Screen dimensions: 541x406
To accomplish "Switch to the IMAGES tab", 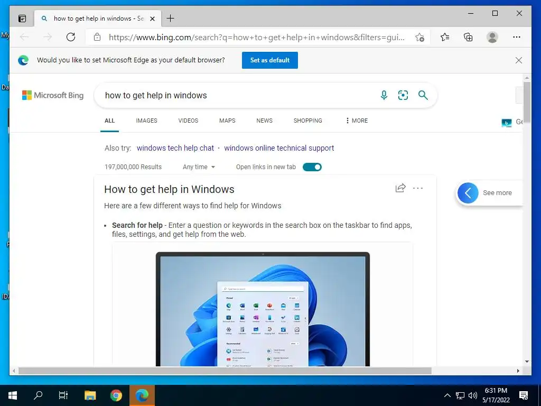I will [146, 121].
